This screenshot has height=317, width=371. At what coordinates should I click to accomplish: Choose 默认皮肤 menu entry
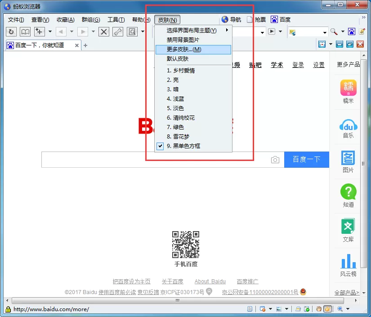tap(193, 58)
